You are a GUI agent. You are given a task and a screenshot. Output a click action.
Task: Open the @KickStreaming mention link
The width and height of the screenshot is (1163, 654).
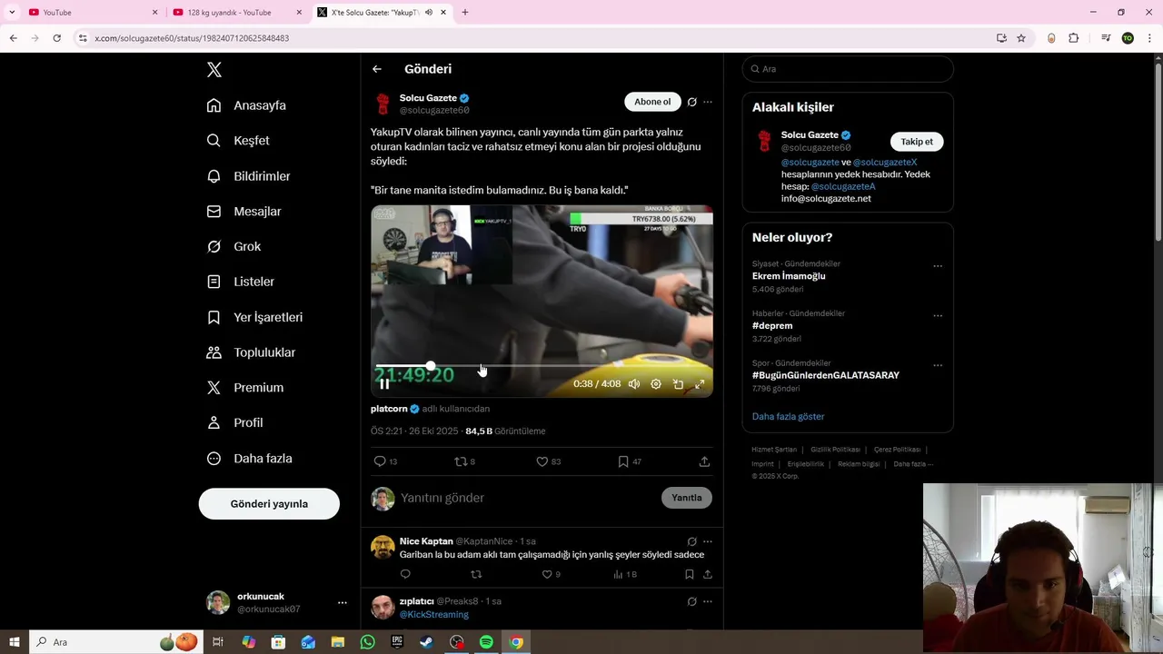pos(434,615)
